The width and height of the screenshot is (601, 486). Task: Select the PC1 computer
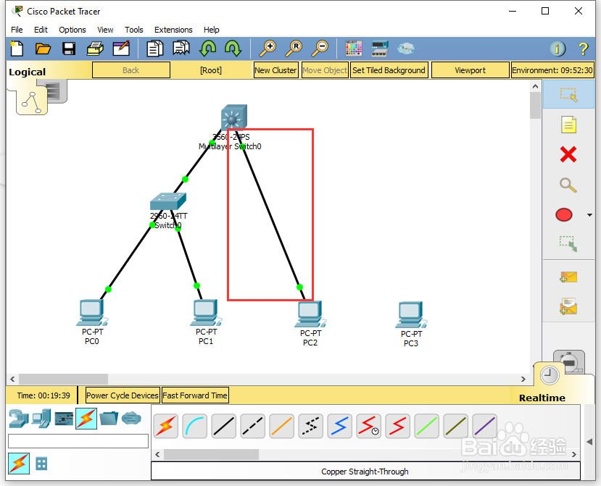tap(206, 312)
